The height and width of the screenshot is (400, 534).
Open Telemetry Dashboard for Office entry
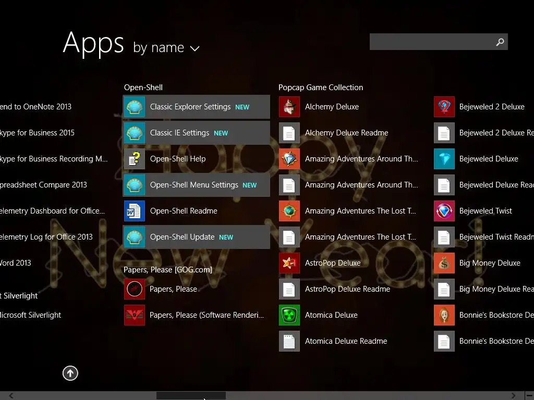tap(53, 211)
